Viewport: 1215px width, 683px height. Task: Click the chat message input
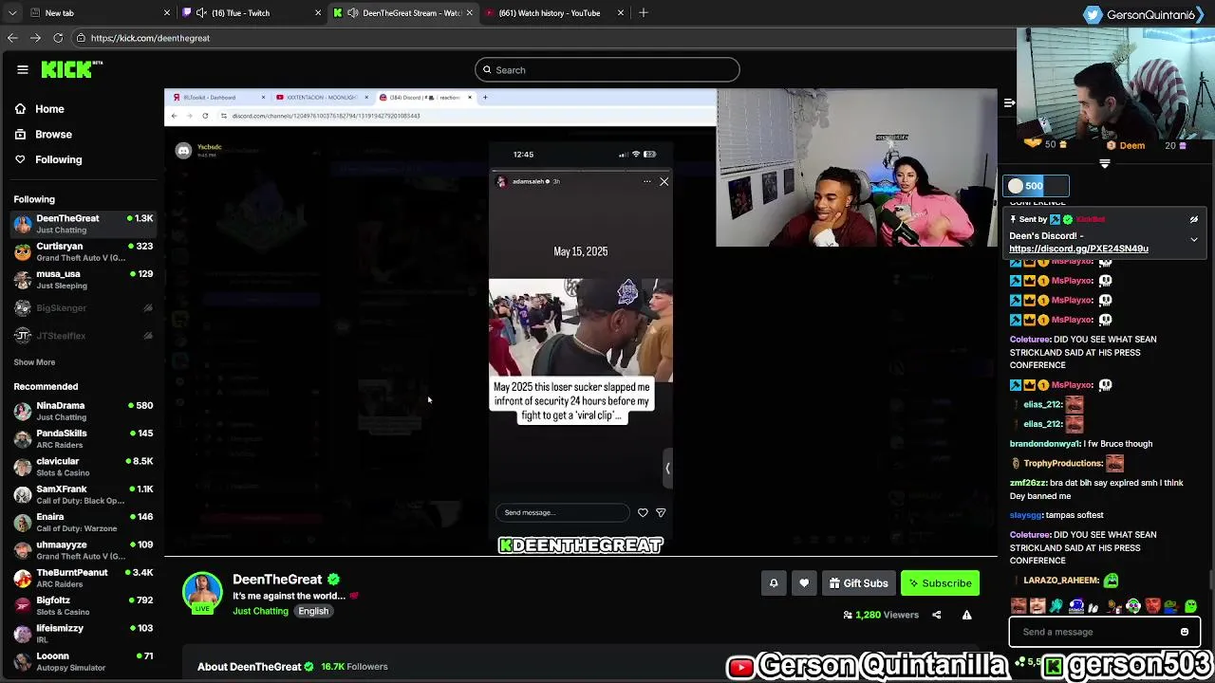click(1092, 632)
